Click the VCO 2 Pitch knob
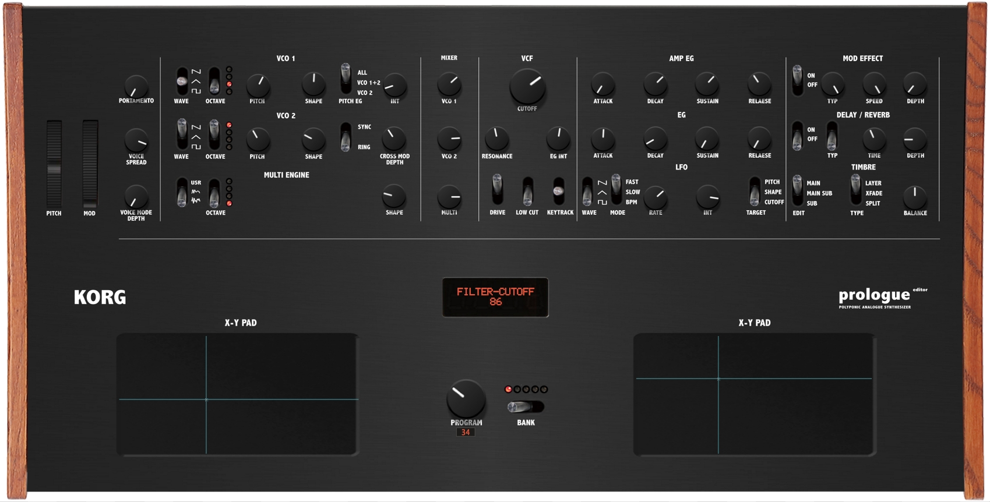 [257, 140]
